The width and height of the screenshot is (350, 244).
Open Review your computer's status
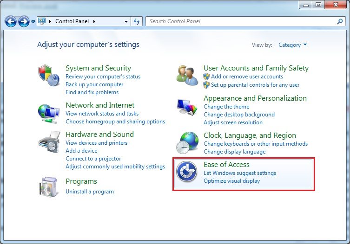point(103,77)
